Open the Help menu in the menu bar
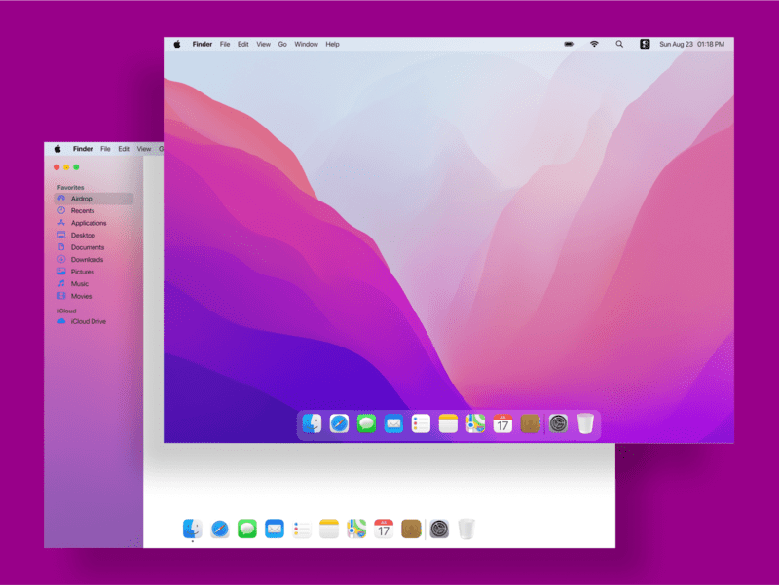This screenshot has height=585, width=779. [x=332, y=44]
